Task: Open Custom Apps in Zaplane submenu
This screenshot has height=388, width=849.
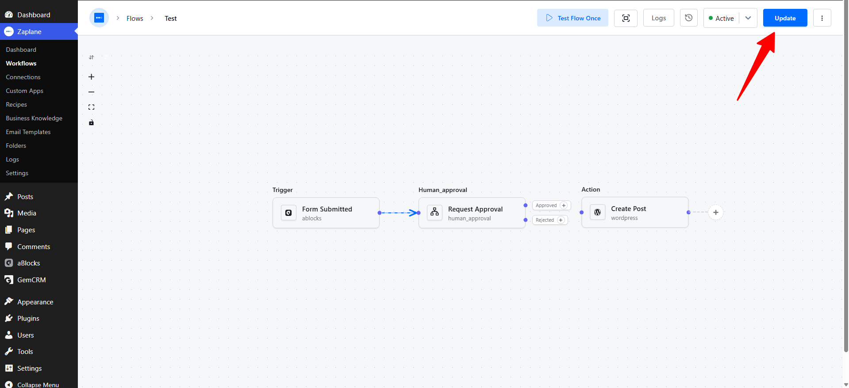Action: (x=24, y=91)
